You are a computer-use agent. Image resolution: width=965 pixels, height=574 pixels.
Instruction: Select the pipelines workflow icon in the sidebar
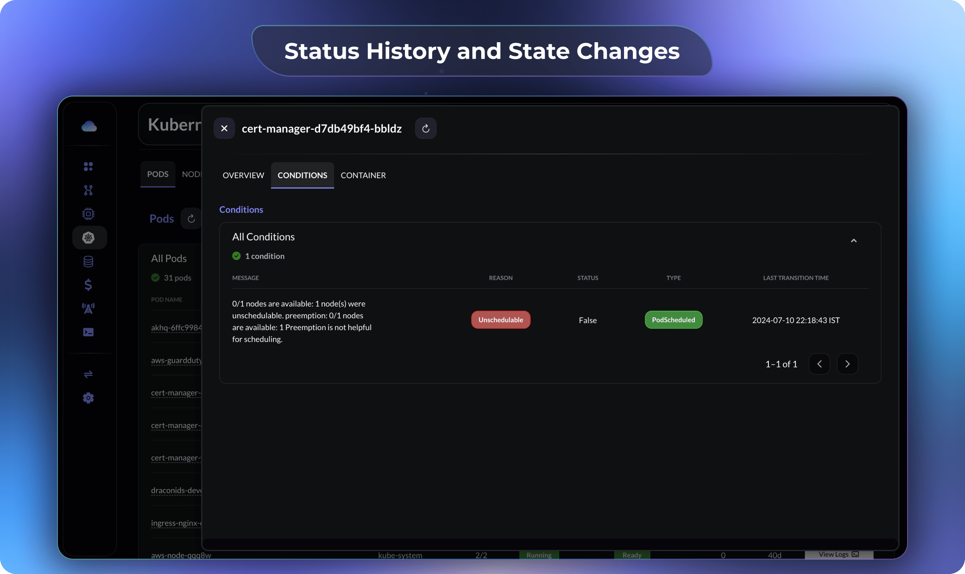pyautogui.click(x=88, y=190)
